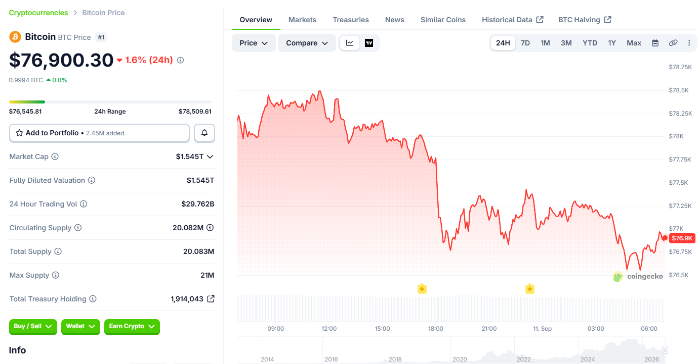This screenshot has height=364, width=700.
Task: Switch to Markets tab
Action: 302,20
